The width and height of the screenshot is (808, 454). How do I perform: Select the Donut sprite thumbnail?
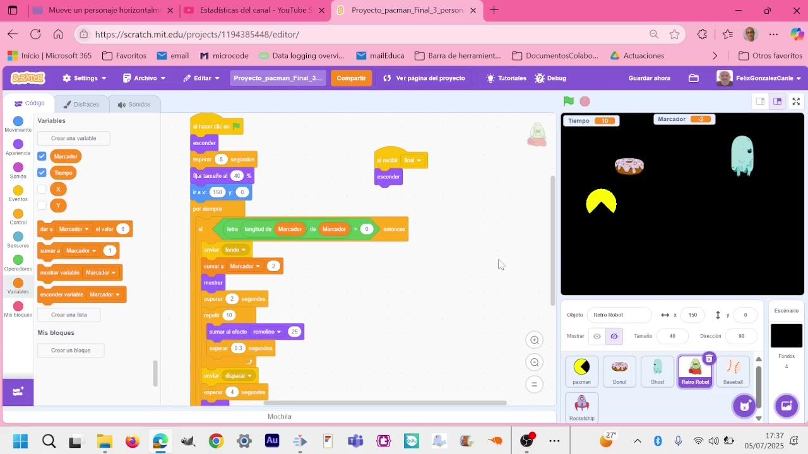tap(620, 371)
